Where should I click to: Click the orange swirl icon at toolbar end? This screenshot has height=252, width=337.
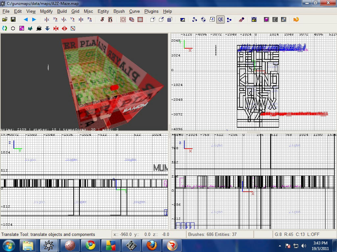pos(296,19)
